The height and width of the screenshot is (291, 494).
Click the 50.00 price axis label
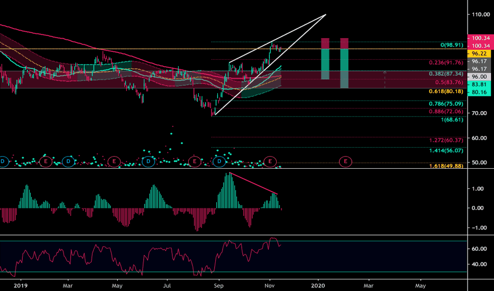tap(479, 162)
